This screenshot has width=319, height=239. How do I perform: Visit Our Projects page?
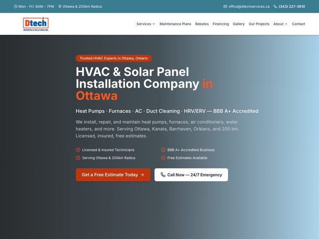pos(259,24)
